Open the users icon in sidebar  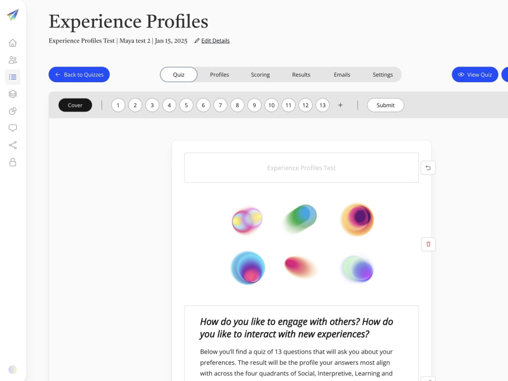(x=13, y=60)
